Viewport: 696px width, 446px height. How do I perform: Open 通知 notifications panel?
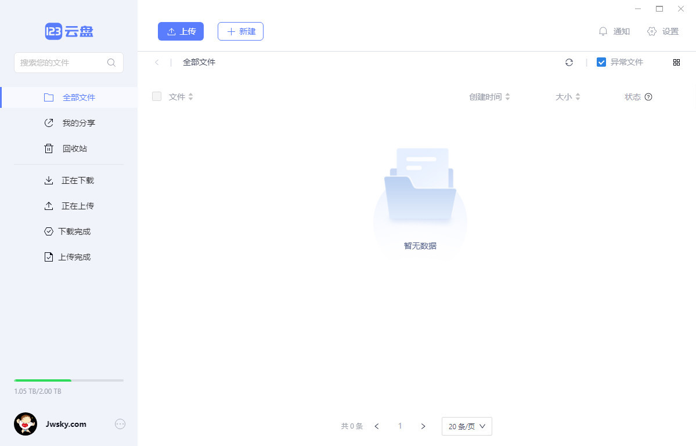615,31
